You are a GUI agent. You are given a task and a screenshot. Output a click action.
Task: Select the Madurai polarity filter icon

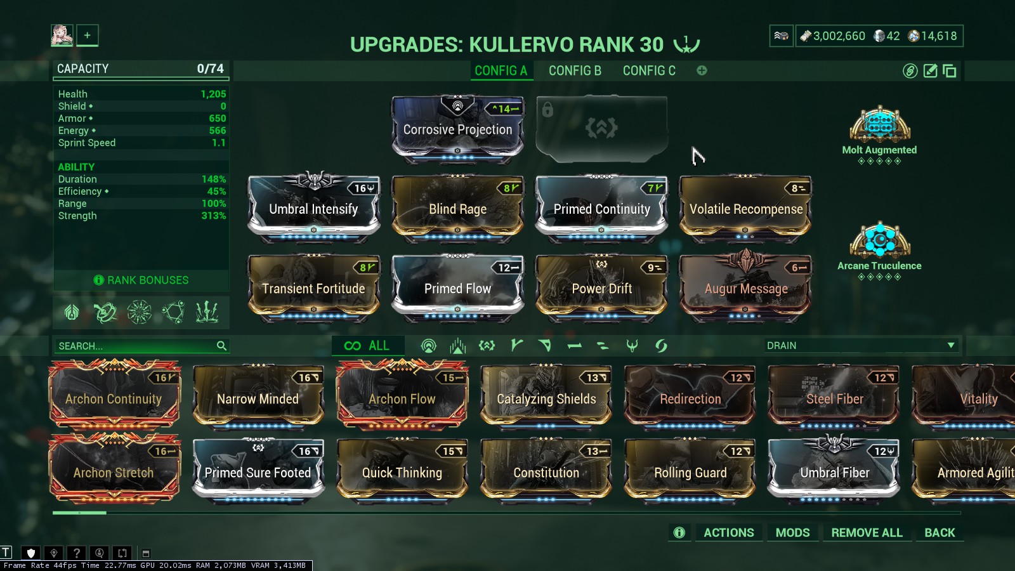(517, 346)
